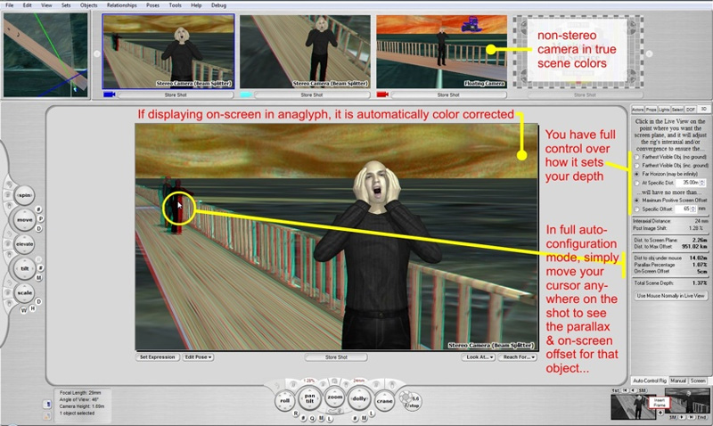
Task: Switch to the Actors tab
Action: pyautogui.click(x=637, y=110)
